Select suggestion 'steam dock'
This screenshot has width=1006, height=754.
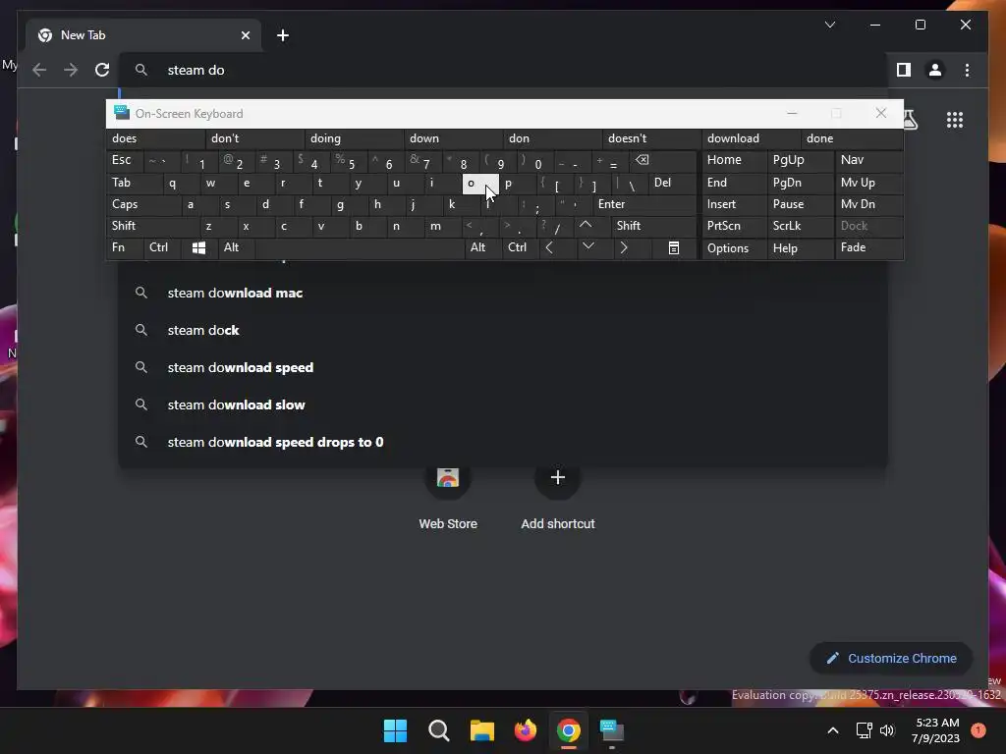click(503, 330)
